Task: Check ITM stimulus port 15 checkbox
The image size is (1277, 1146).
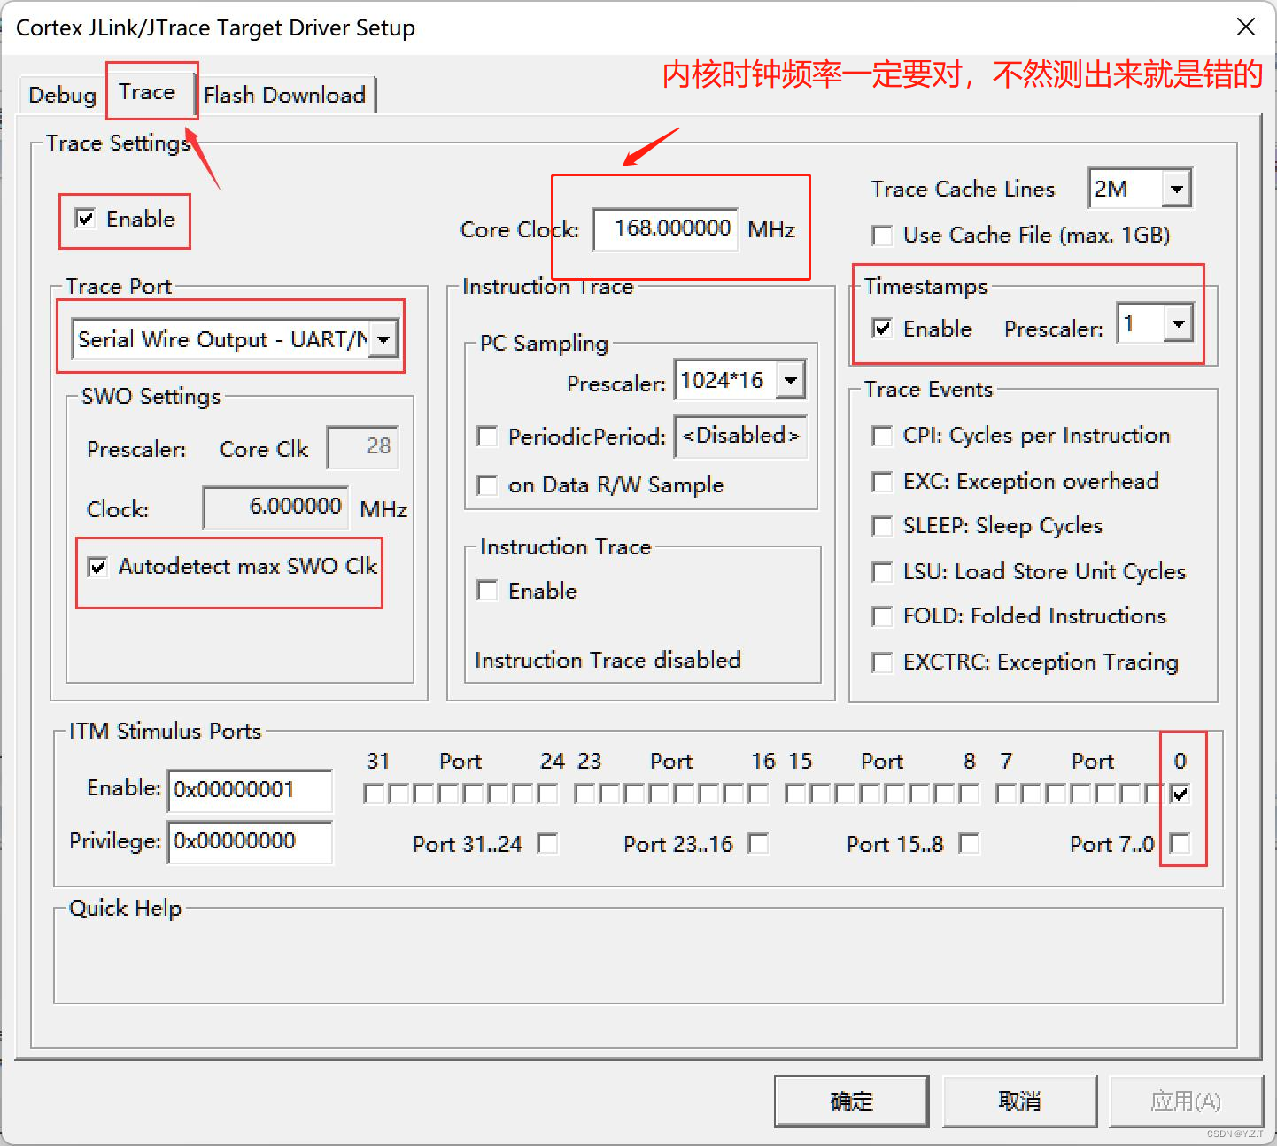Action: 795,794
